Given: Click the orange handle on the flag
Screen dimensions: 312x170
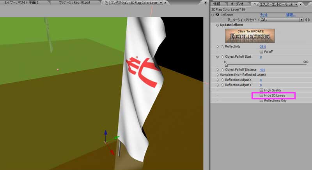Looking at the screenshot, I should pos(137,57).
